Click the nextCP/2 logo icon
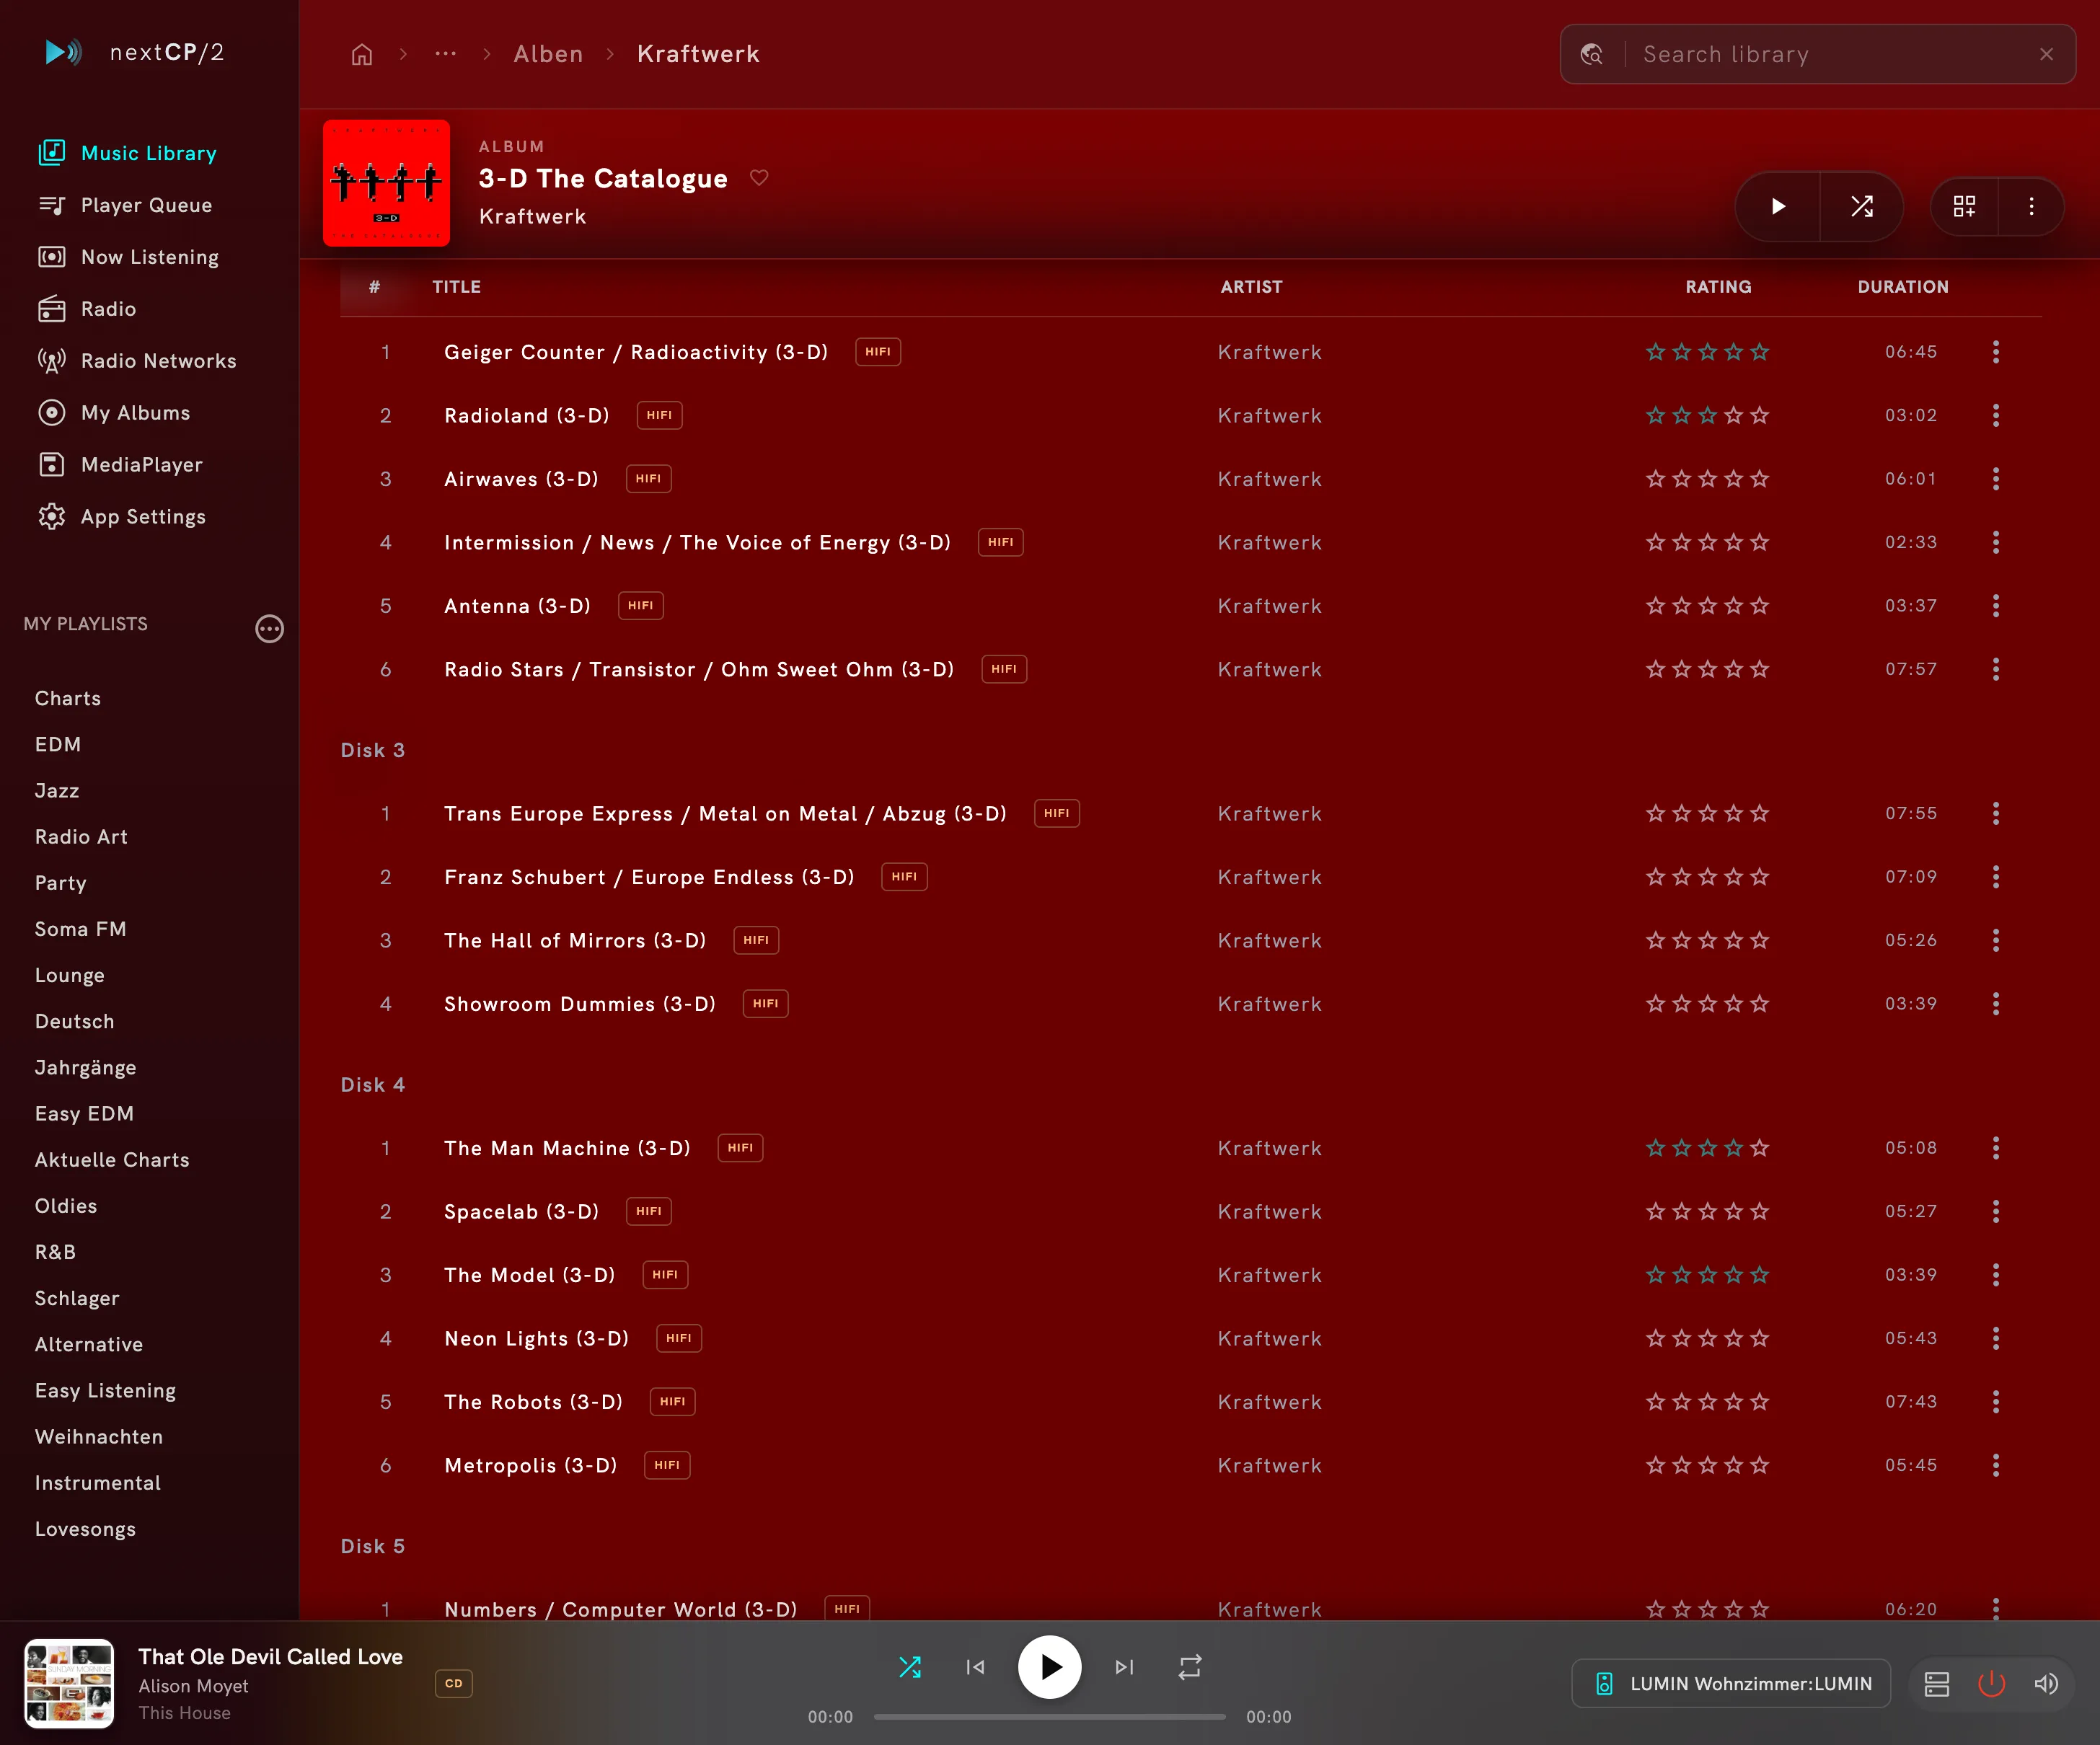2100x1745 pixels. pos(63,52)
